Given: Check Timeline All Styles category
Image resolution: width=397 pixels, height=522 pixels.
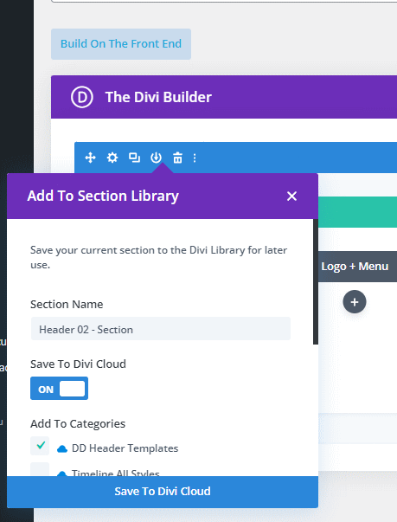Looking at the screenshot, I should 40,468.
